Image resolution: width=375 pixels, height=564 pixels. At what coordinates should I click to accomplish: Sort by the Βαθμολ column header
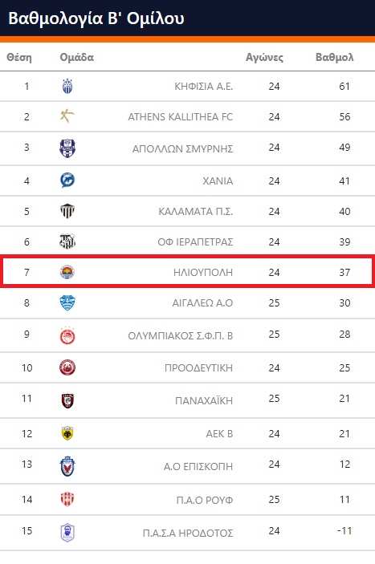point(334,57)
